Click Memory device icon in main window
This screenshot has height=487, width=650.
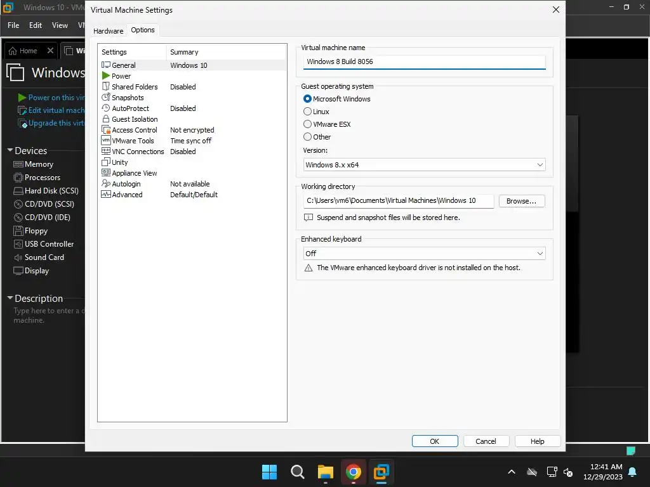pyautogui.click(x=18, y=164)
